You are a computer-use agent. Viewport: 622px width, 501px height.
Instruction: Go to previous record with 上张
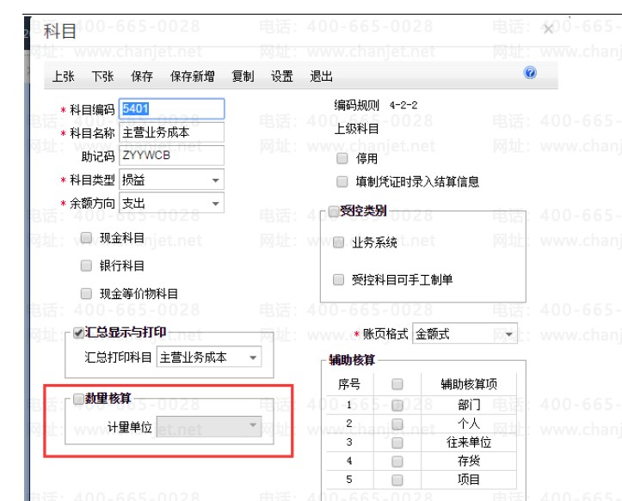pos(64,76)
